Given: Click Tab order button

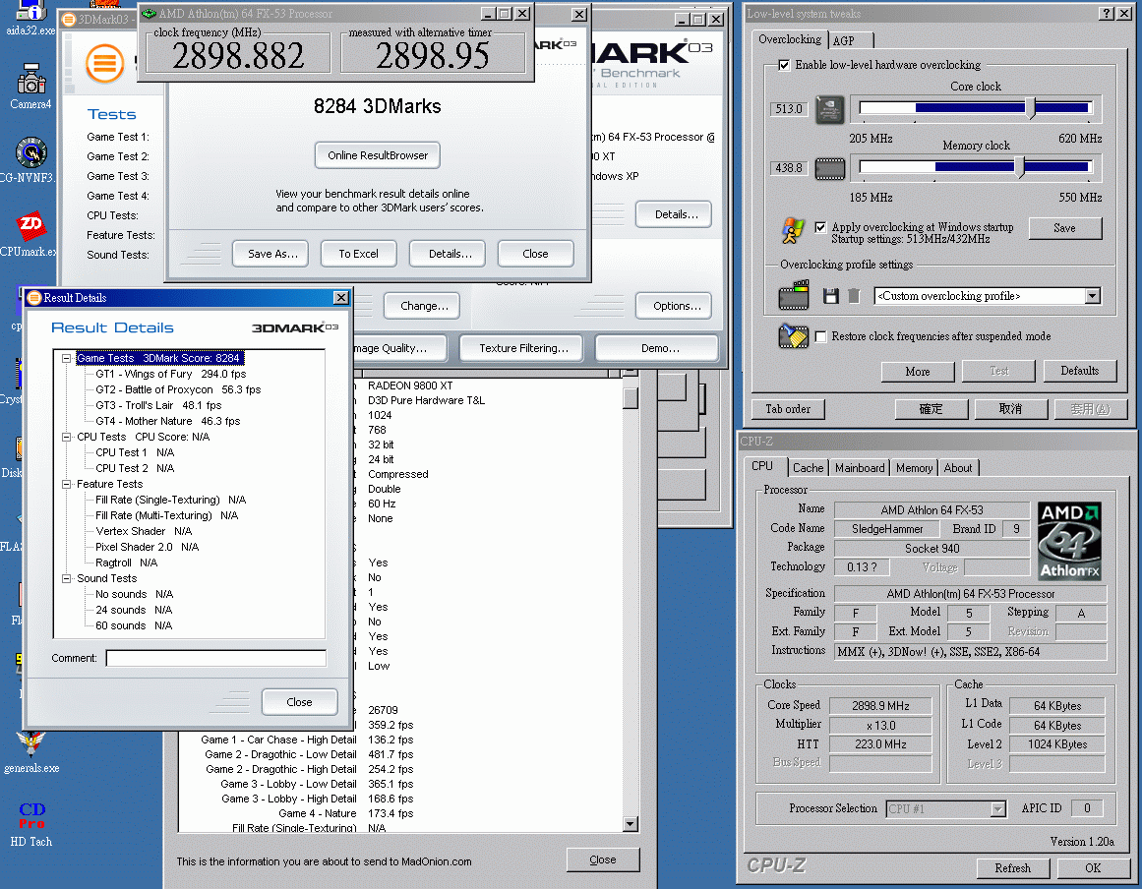Looking at the screenshot, I should pyautogui.click(x=788, y=409).
